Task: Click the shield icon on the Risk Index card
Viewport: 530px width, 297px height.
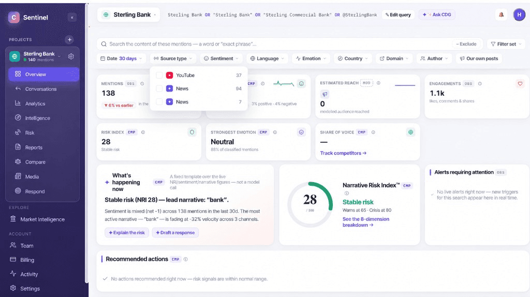Action: pyautogui.click(x=192, y=132)
